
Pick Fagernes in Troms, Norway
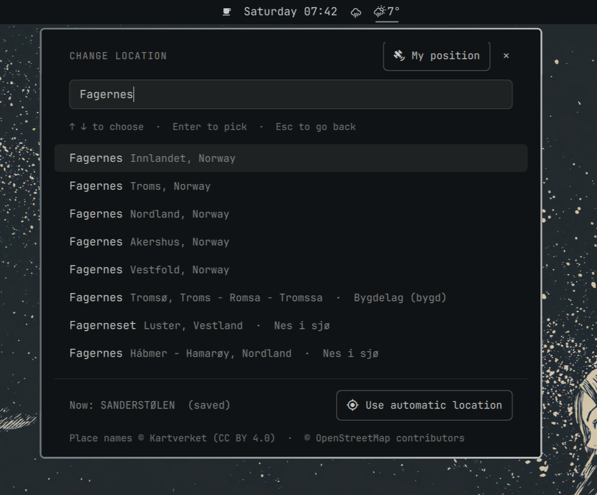(291, 186)
